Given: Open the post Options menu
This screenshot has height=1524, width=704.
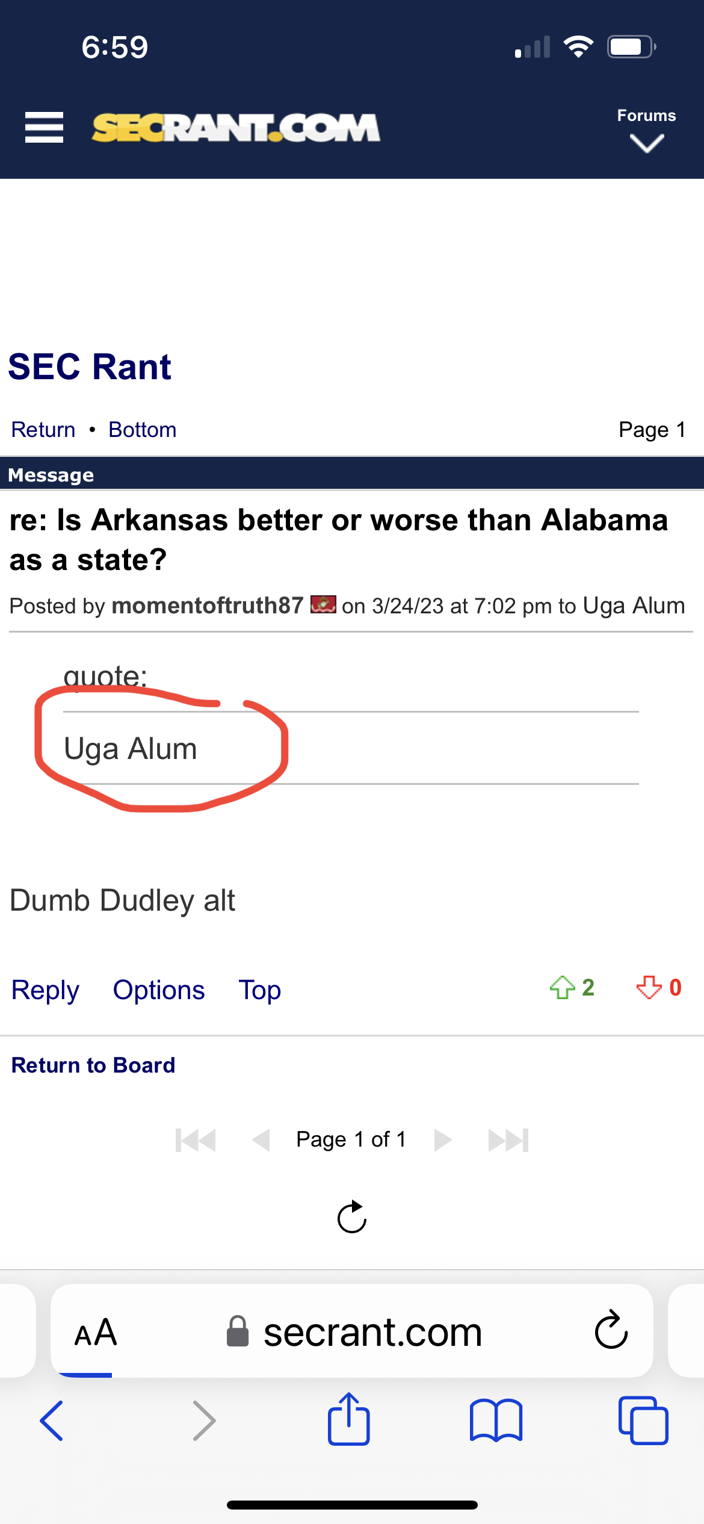Looking at the screenshot, I should pyautogui.click(x=159, y=990).
